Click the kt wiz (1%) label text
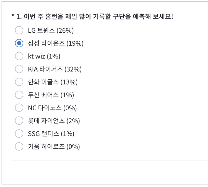The image size is (208, 187). click(x=44, y=56)
